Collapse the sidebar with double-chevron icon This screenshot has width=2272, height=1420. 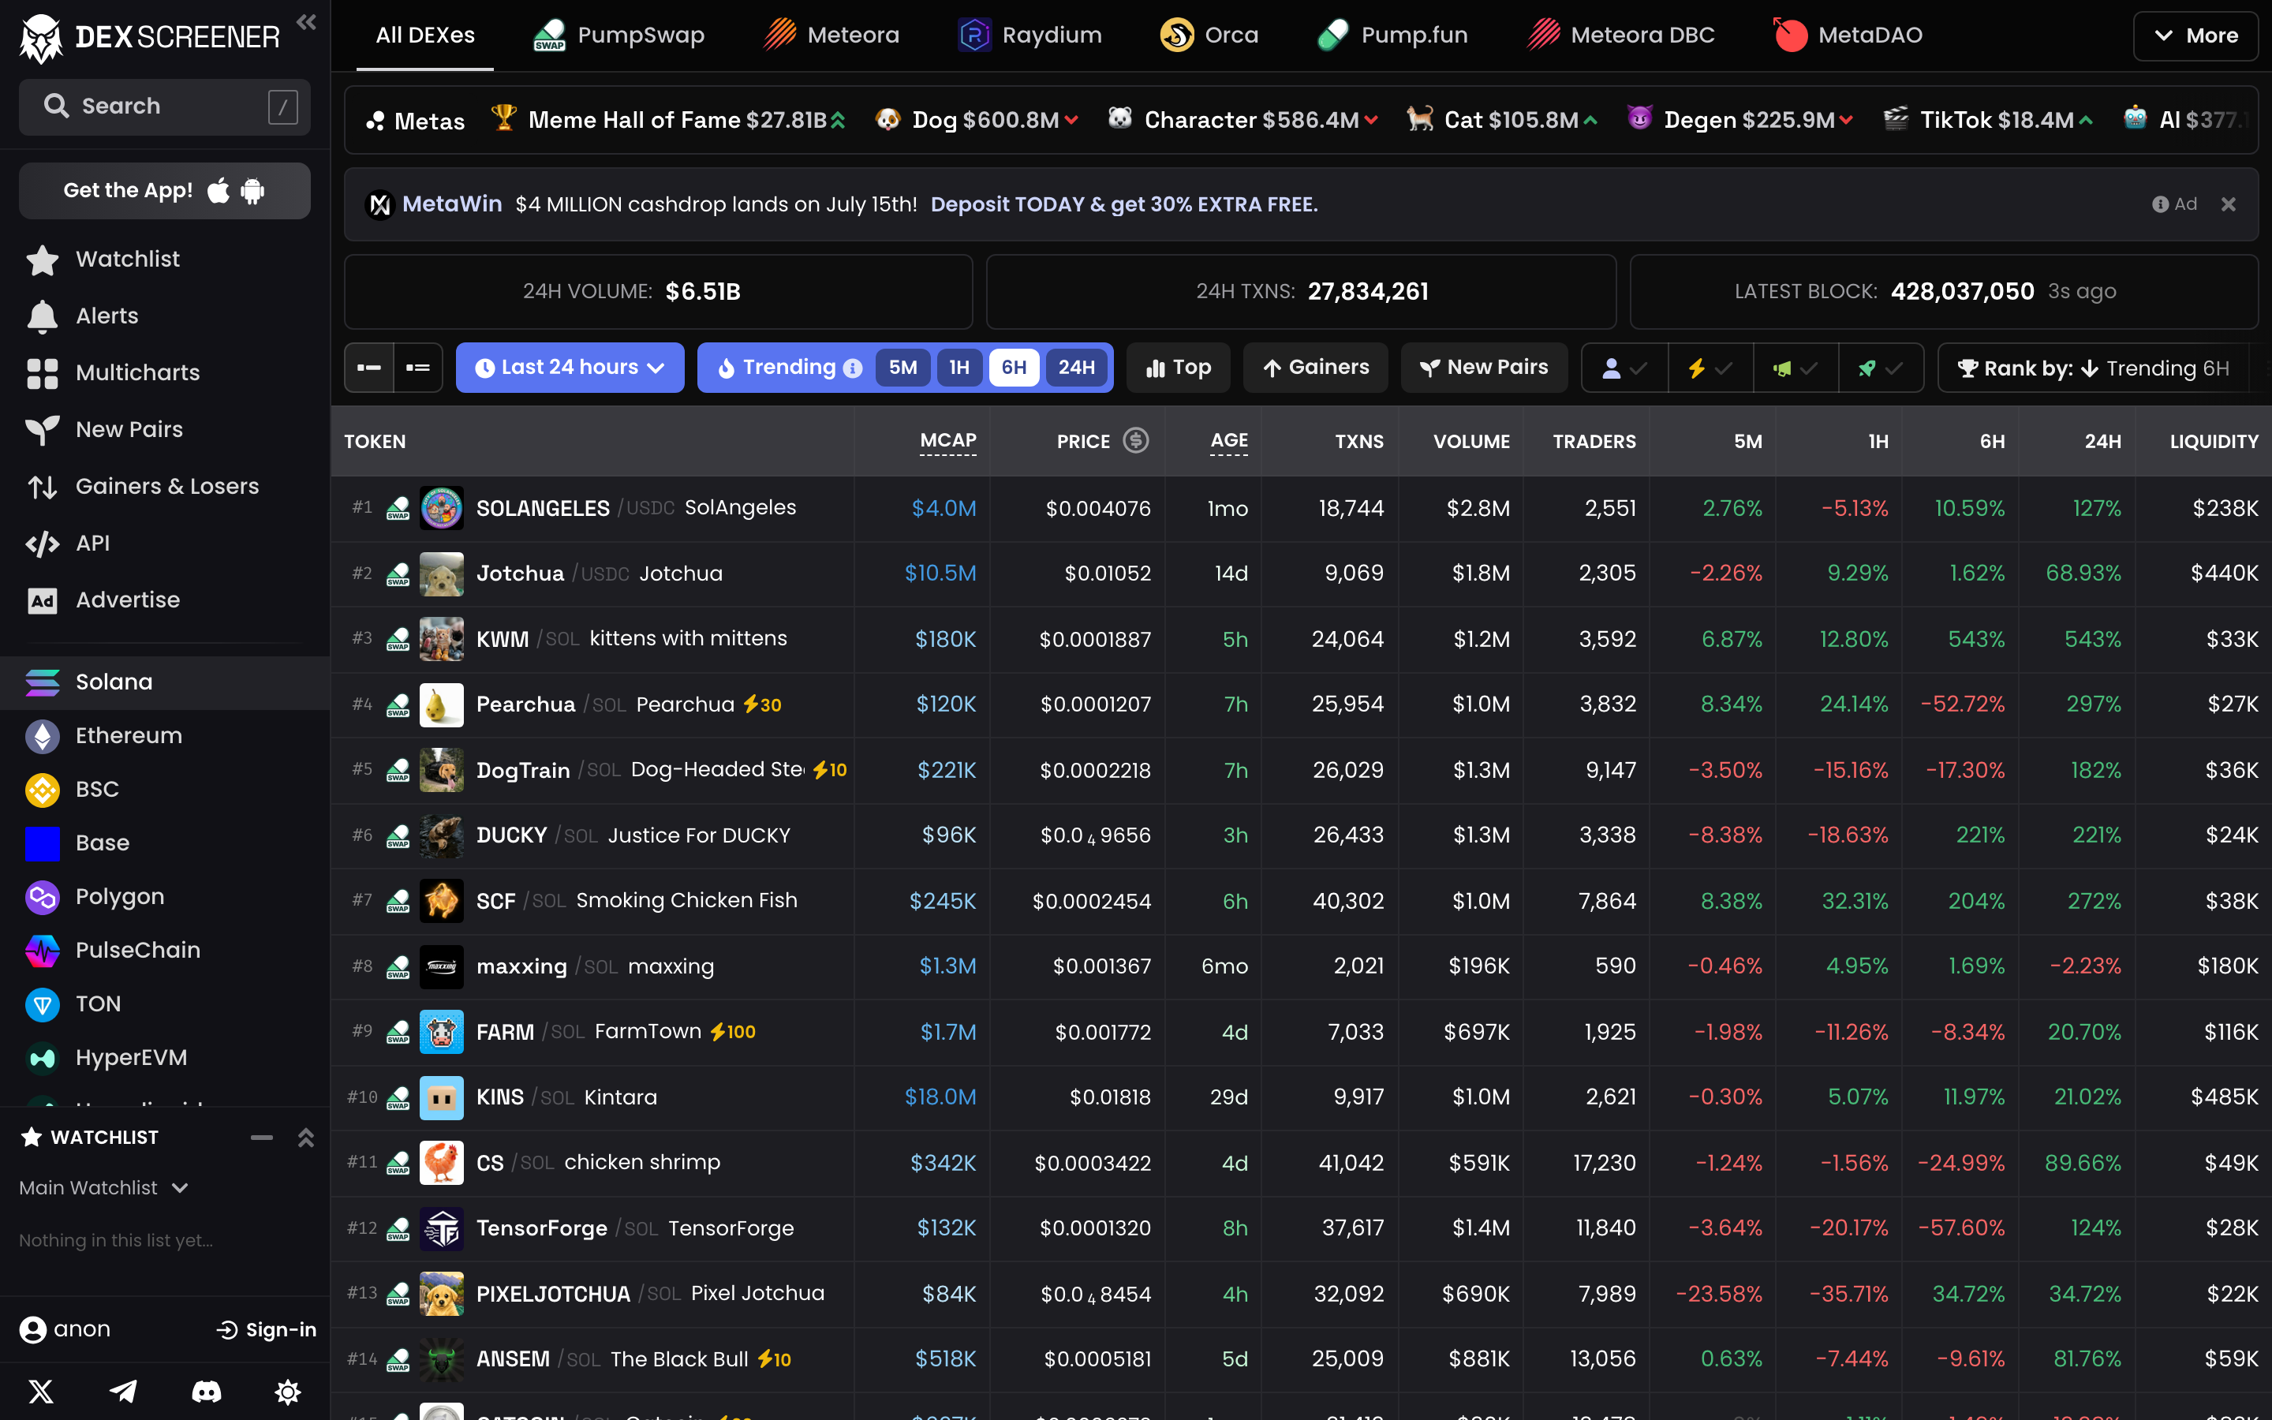point(306,21)
